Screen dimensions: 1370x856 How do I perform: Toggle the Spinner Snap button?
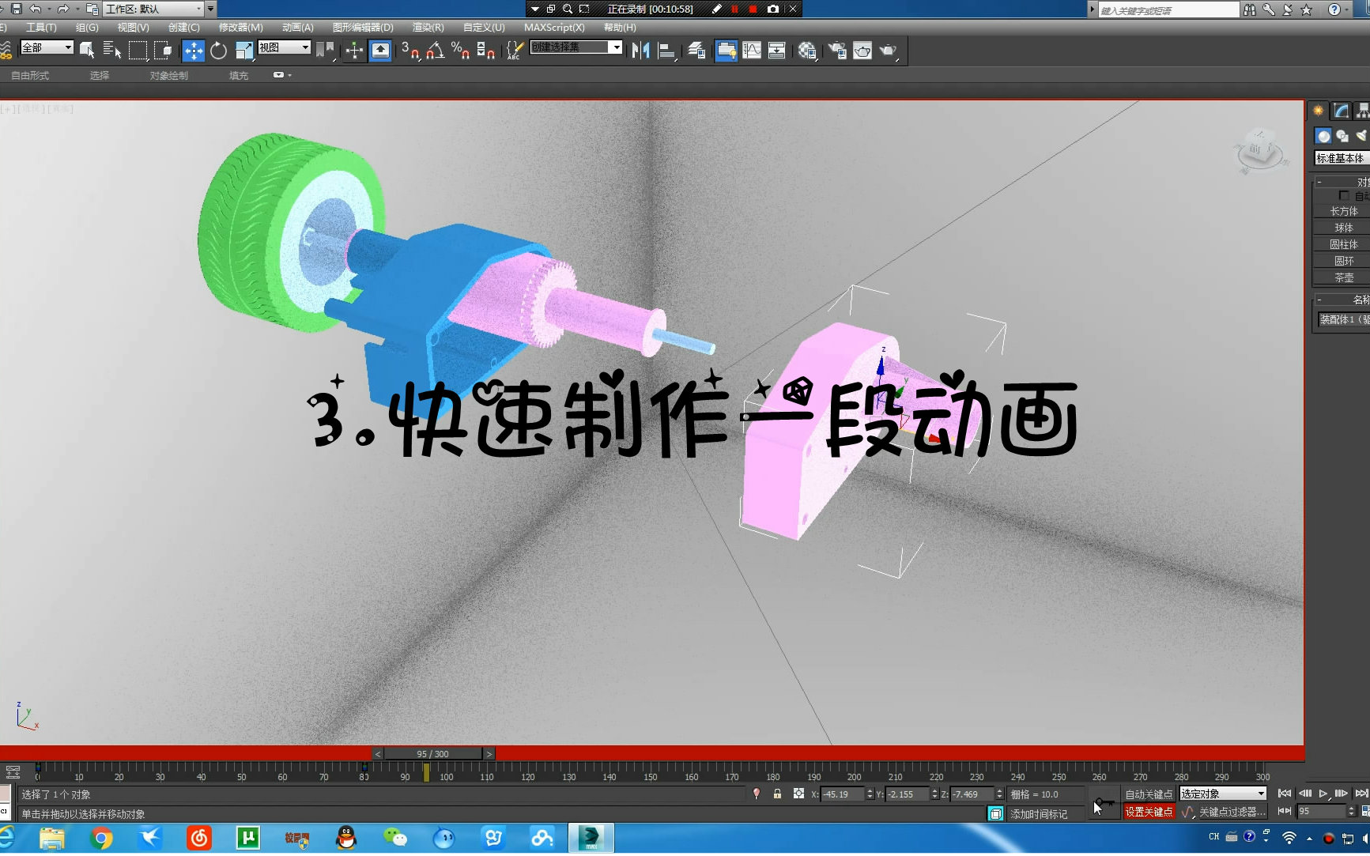486,51
